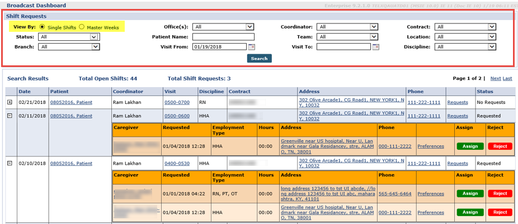Select the Single Shifts radio button
Image resolution: width=518 pixels, height=224 pixels.
point(43,27)
